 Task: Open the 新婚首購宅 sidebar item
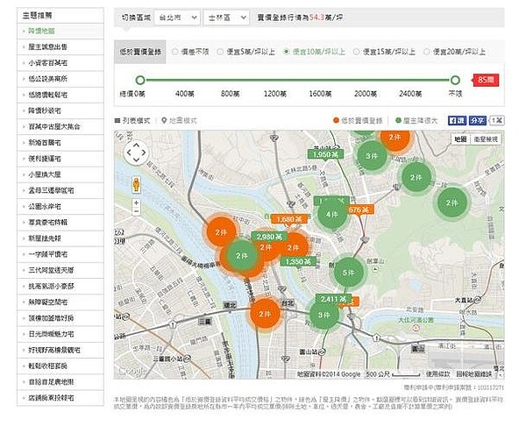45,143
